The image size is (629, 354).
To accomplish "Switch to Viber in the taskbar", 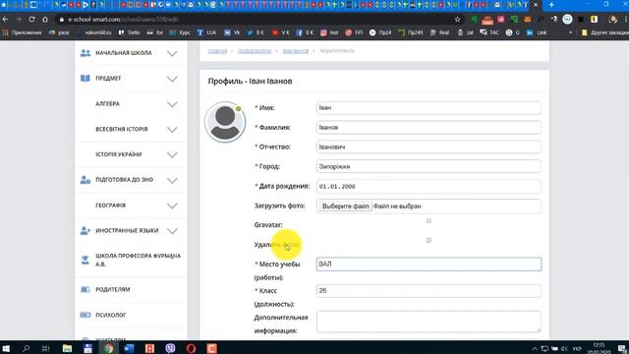I will coord(170,348).
